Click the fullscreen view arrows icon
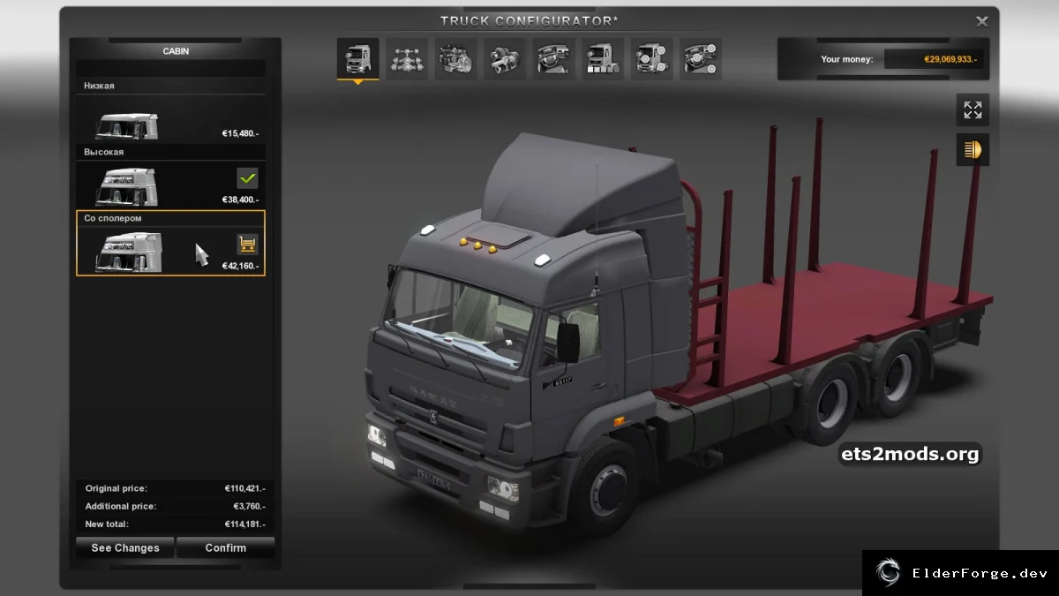This screenshot has height=596, width=1059. tap(973, 109)
